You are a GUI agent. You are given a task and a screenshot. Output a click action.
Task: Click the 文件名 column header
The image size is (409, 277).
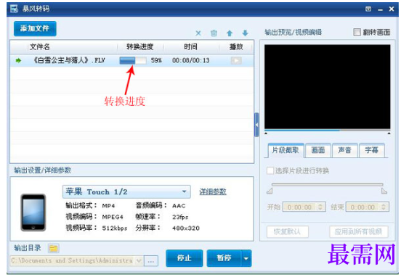point(40,47)
